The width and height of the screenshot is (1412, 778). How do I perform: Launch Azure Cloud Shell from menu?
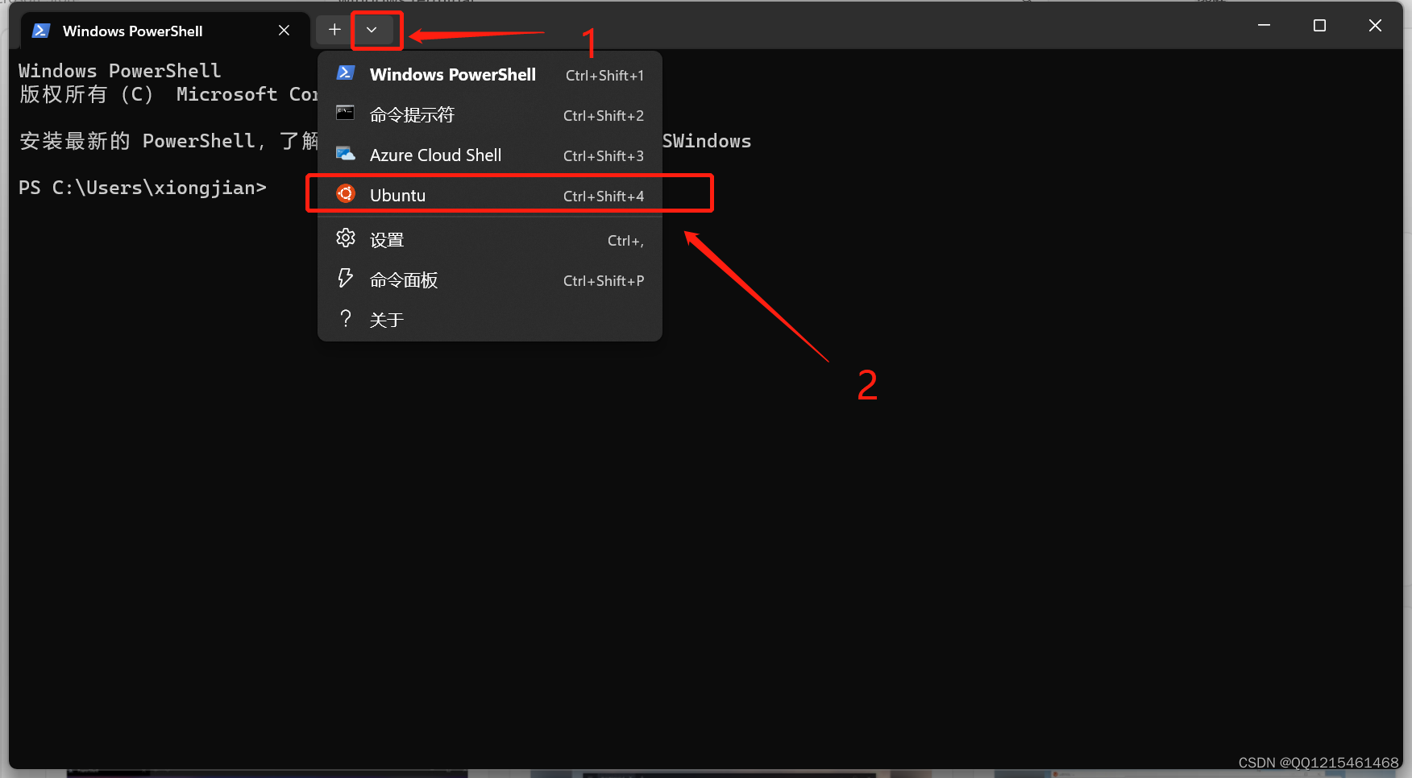[490, 155]
